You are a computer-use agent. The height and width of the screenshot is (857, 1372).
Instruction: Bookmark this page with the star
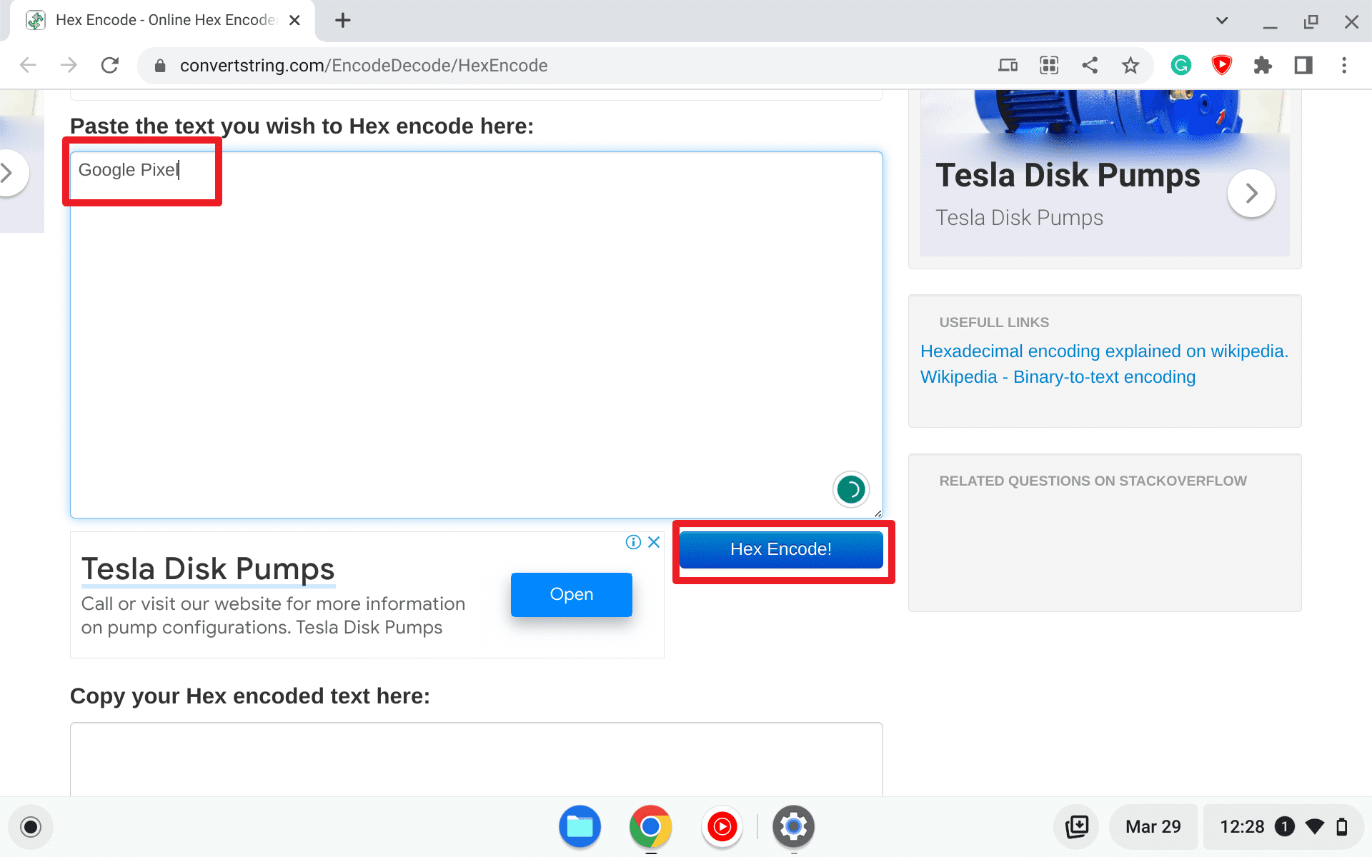(x=1130, y=66)
